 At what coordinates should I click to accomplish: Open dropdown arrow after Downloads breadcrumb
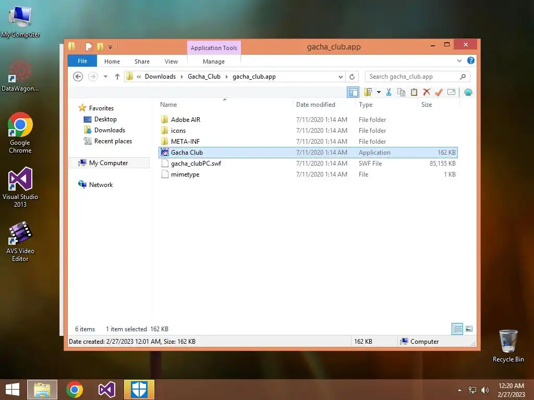[181, 77]
